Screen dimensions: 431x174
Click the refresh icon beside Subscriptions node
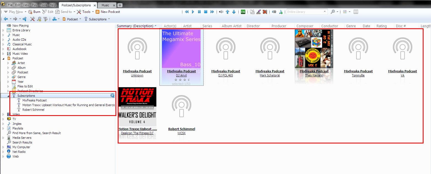click(x=112, y=96)
